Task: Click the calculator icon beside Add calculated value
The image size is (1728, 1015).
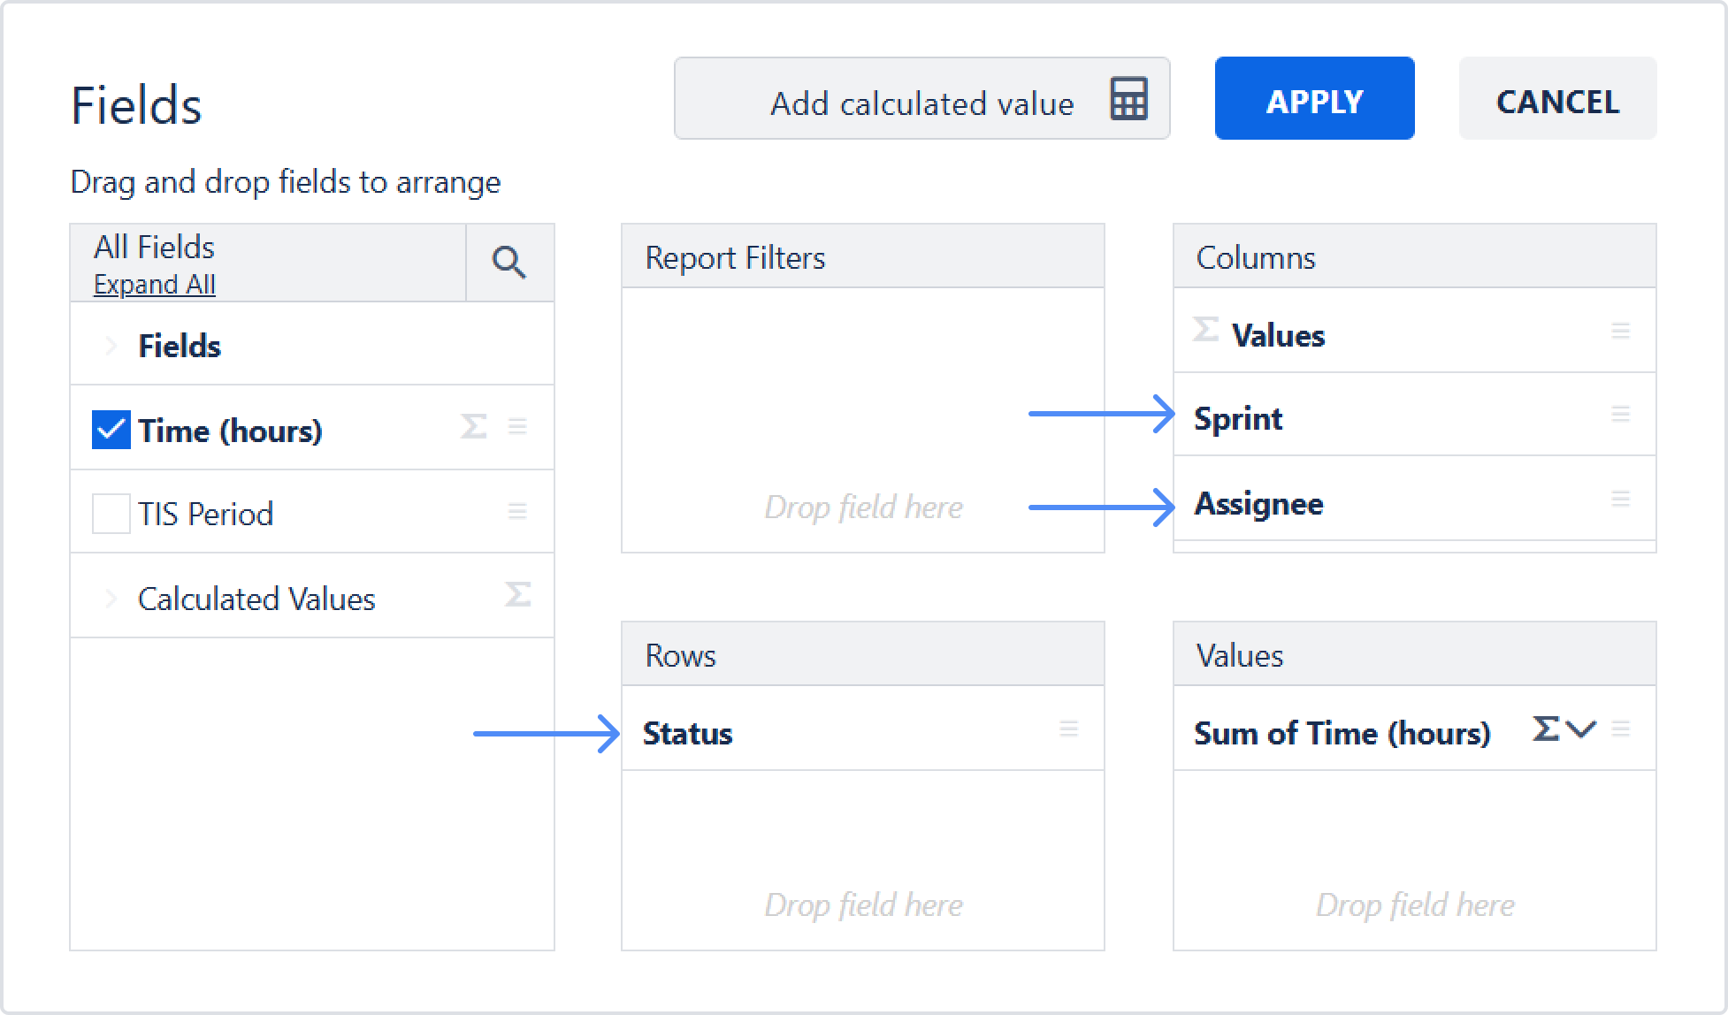Action: (x=1128, y=99)
